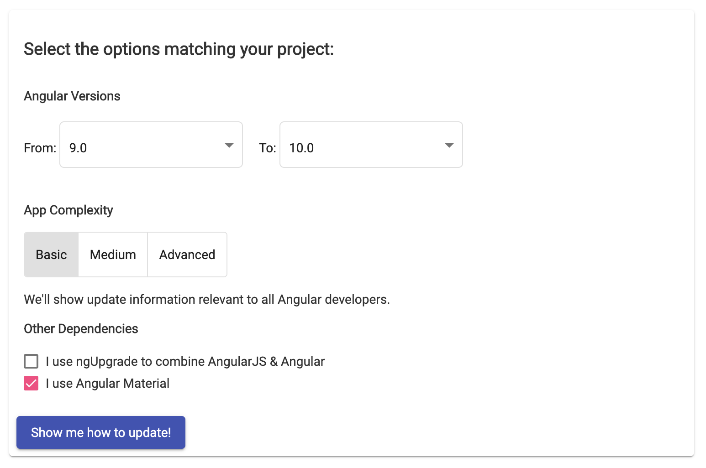Click the To dropdown arrow icon
Screen dimensions: 706x468
pos(449,145)
